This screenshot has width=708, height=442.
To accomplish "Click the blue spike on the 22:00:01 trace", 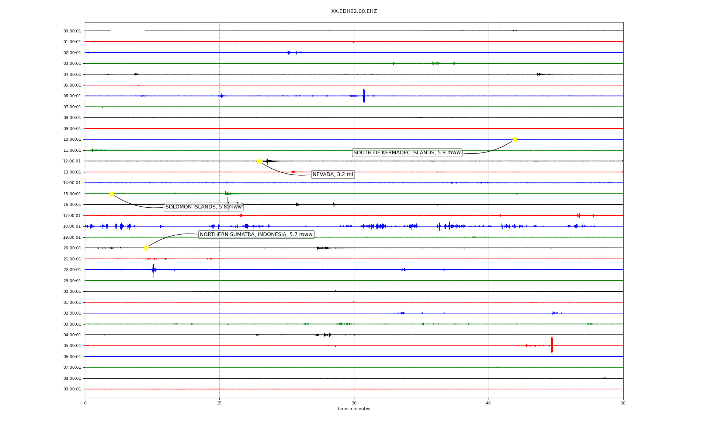I will click(x=153, y=270).
